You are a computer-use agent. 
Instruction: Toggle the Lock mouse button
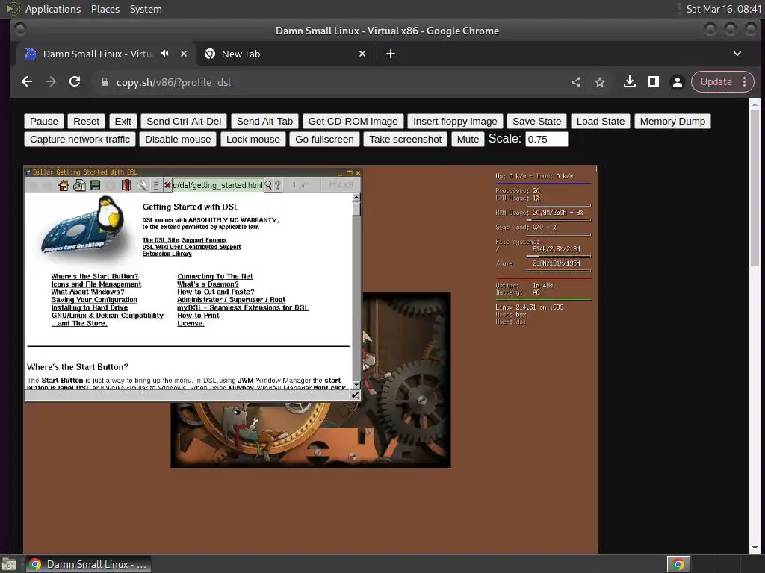pyautogui.click(x=253, y=140)
